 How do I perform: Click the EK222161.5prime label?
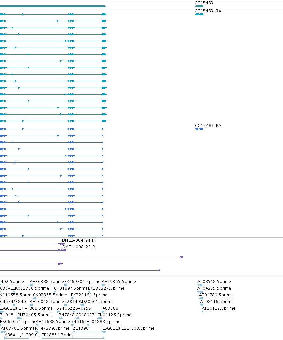(x=89, y=295)
